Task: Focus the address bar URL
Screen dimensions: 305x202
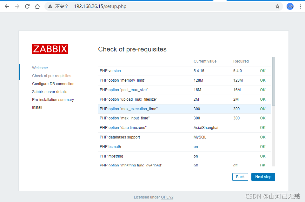Action: click(100, 6)
